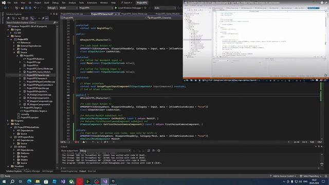Pin the ProjectFPSCharacter.h tab
The width and height of the screenshot is (329, 185).
point(116,14)
